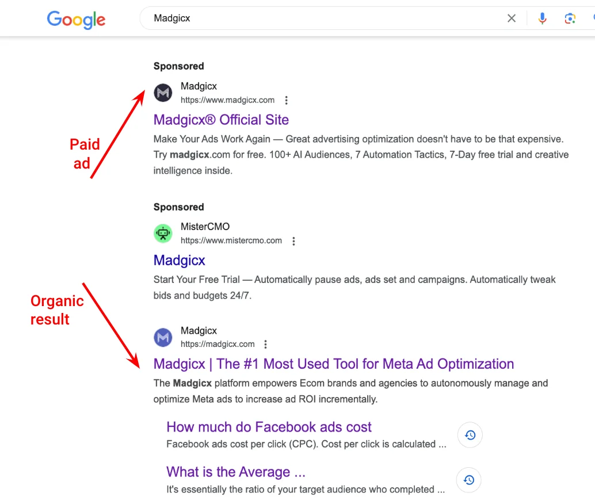Click the Google logo
The image size is (595, 504).
[x=76, y=20]
